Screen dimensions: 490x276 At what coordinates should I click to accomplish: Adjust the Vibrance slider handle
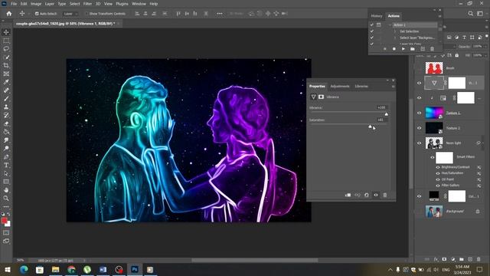coord(386,114)
